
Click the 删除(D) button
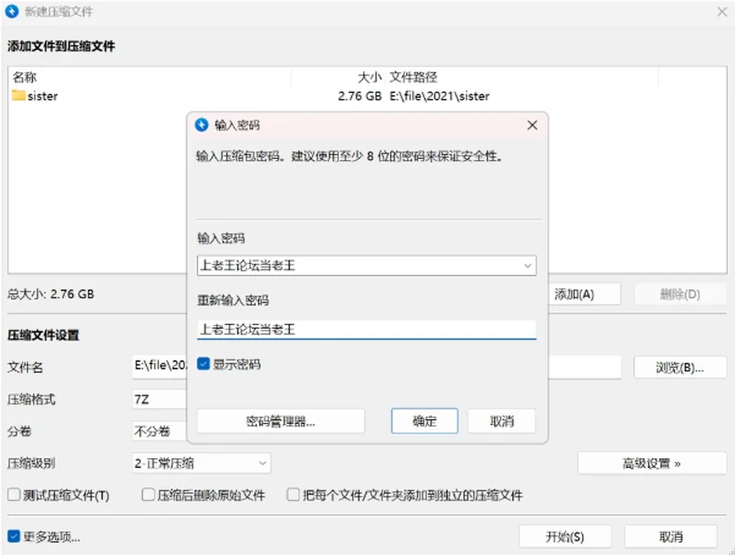pos(680,294)
